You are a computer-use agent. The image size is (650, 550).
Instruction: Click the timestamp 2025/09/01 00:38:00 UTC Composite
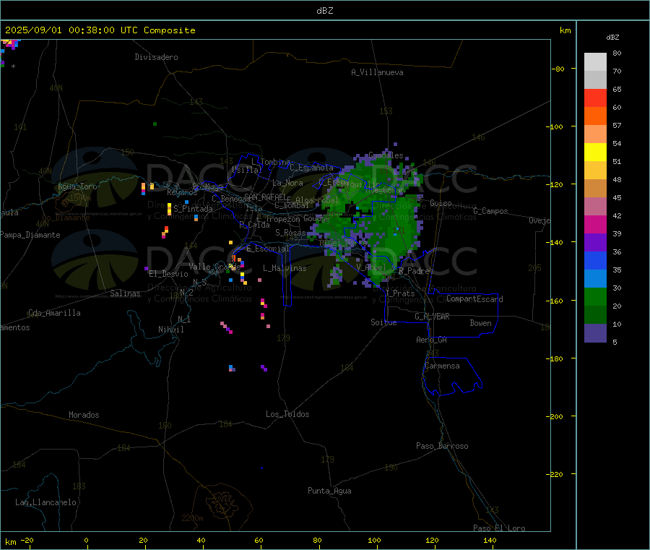100,30
